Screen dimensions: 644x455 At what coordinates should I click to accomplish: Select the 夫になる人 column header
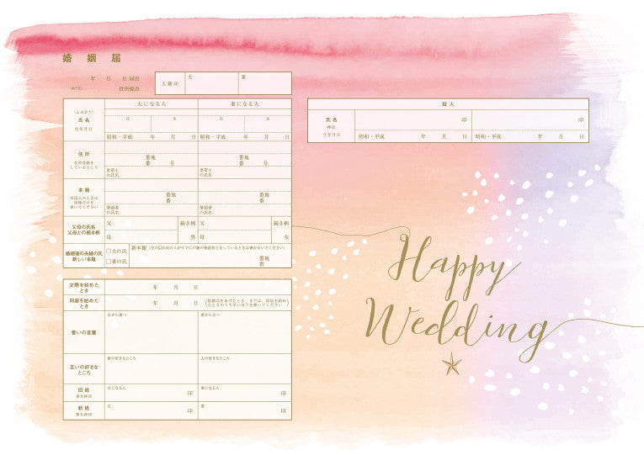click(152, 103)
